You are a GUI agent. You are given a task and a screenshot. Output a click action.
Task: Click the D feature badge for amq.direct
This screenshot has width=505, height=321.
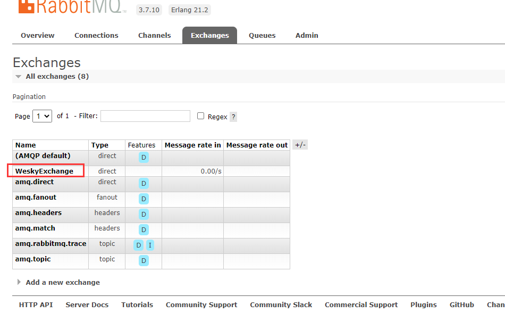pos(144,184)
